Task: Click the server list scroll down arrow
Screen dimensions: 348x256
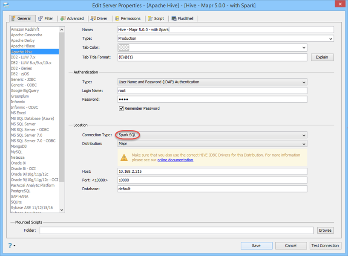Action: (62, 210)
